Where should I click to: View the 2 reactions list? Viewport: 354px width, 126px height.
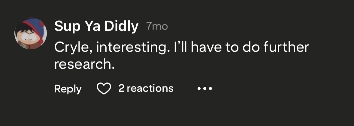pos(146,88)
